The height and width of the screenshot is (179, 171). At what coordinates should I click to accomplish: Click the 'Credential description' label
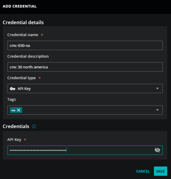click(x=28, y=56)
